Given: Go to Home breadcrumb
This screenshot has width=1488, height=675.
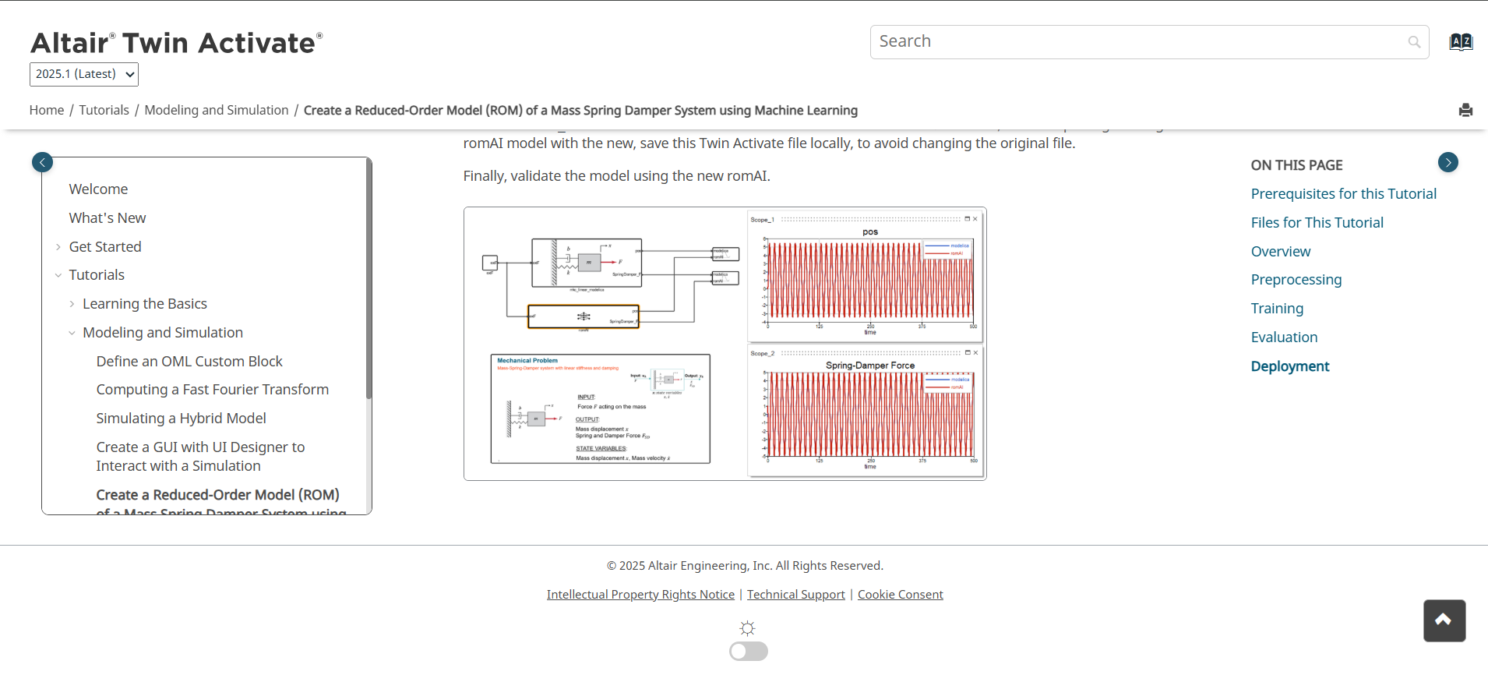Looking at the screenshot, I should coord(47,111).
